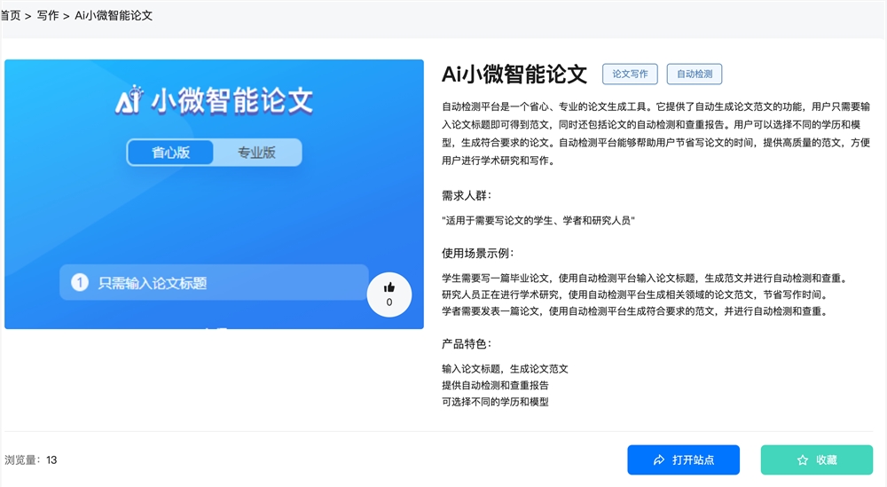Click the sentence starting 研究人员正在进行学术研究
The height and width of the screenshot is (487, 887).
click(x=636, y=295)
